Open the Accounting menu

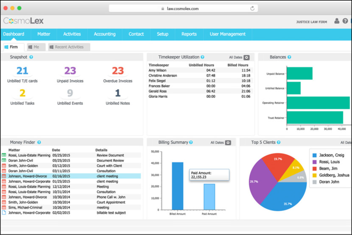(x=105, y=34)
